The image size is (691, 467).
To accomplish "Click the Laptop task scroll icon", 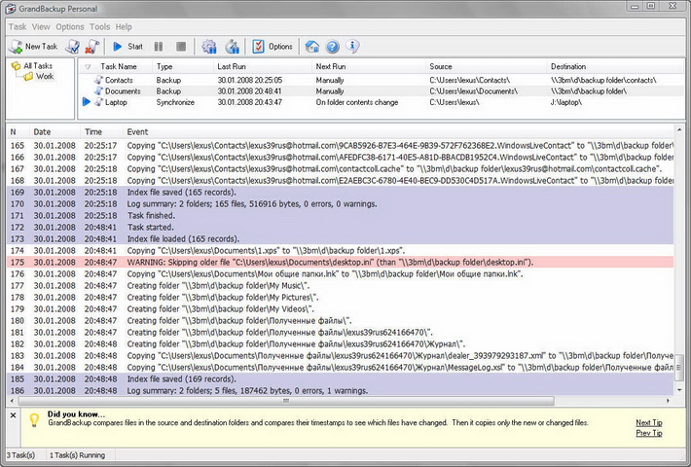I will (98, 102).
